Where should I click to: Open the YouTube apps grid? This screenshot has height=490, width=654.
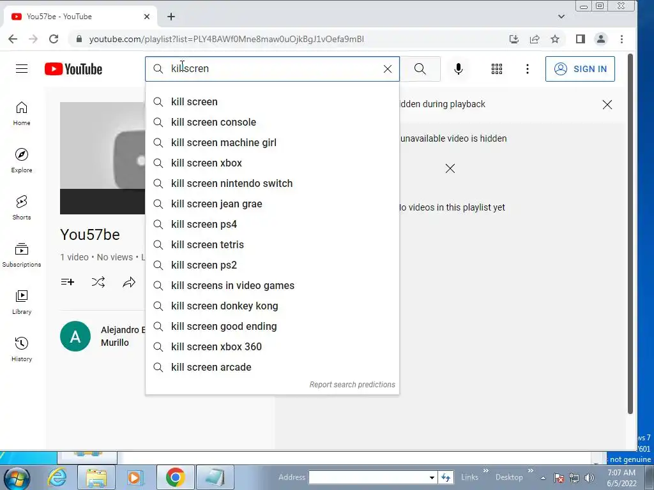pyautogui.click(x=497, y=69)
